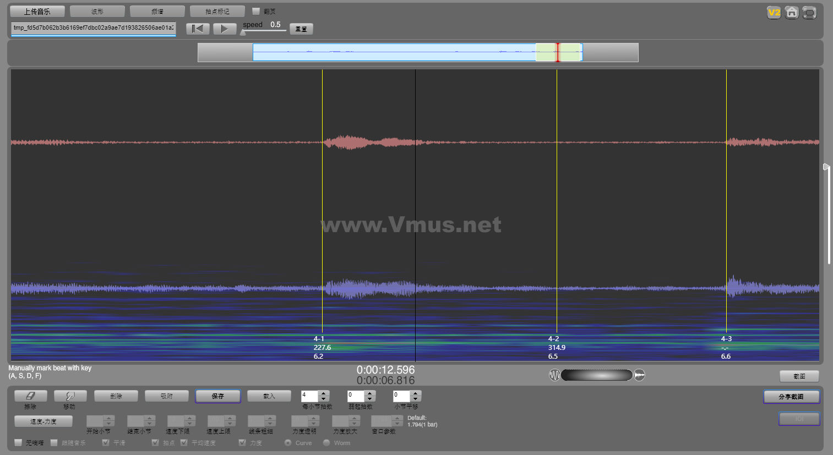833x455 pixels.
Task: Click the 上传音乐 upload music button
Action: click(x=37, y=12)
